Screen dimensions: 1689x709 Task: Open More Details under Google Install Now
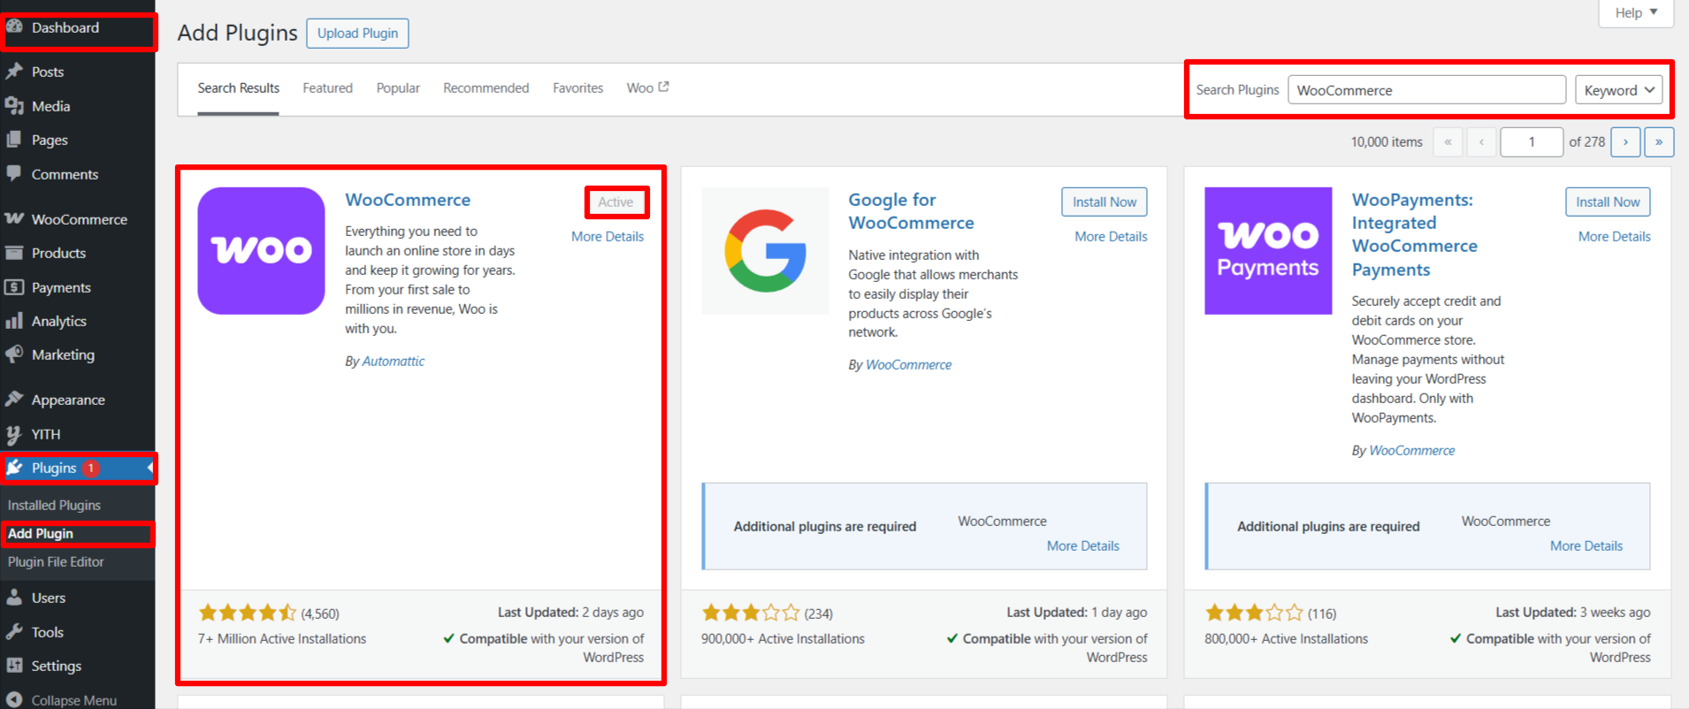click(x=1111, y=236)
